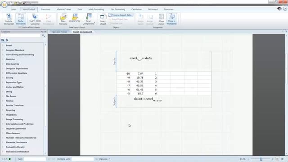Click the Functions panel scrollbar
Screen dimensions: 288x162
[45, 85]
